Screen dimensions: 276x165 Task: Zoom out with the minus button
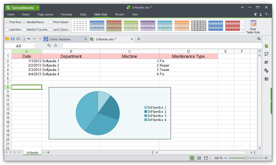pos(225,158)
